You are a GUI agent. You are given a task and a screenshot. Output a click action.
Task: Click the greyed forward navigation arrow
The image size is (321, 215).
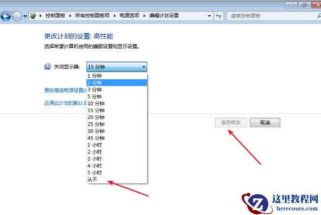tap(17, 16)
